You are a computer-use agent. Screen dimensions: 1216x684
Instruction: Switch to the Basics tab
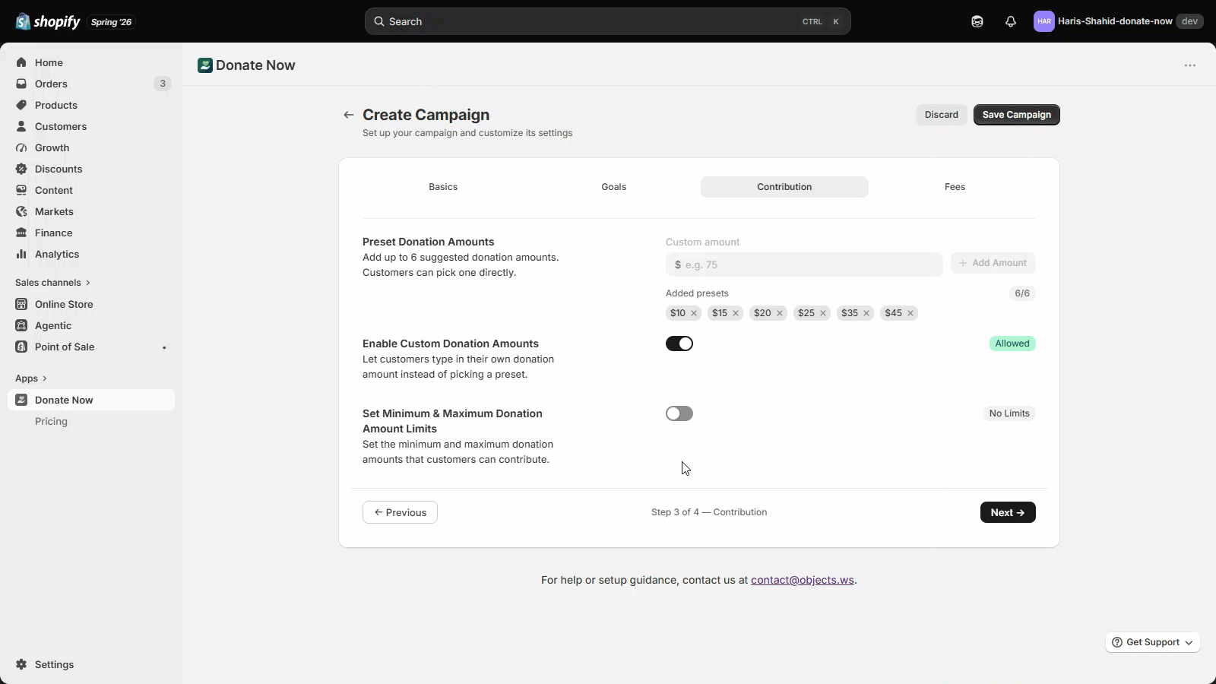443,187
